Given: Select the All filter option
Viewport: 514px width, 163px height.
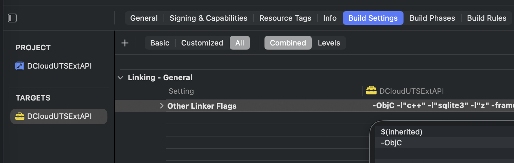Looking at the screenshot, I should (240, 43).
